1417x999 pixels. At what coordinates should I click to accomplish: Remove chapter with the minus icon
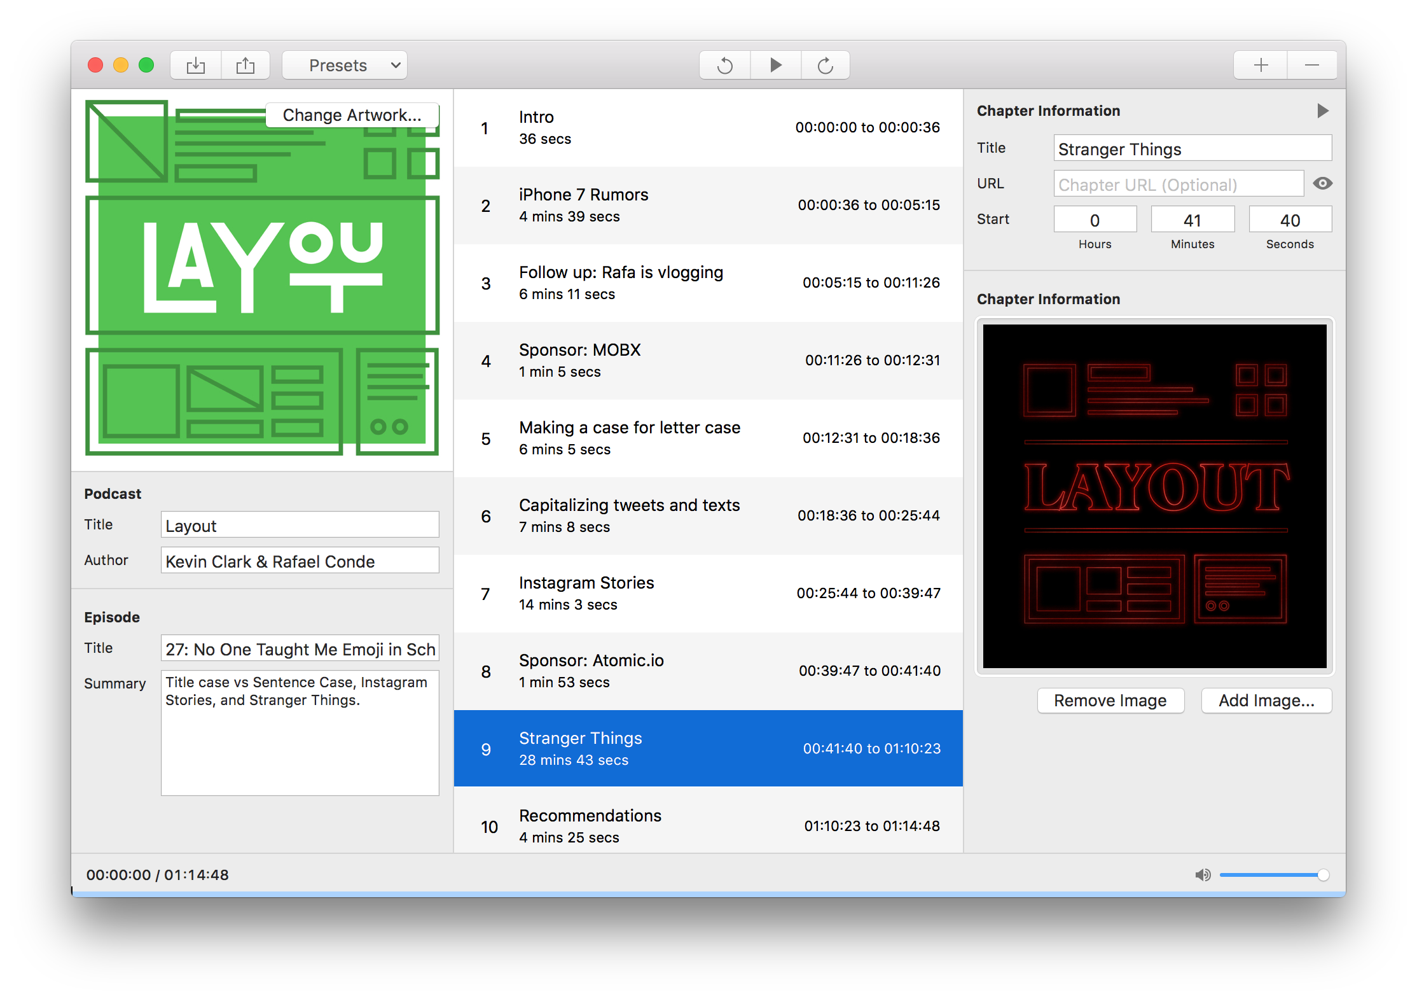tap(1311, 66)
